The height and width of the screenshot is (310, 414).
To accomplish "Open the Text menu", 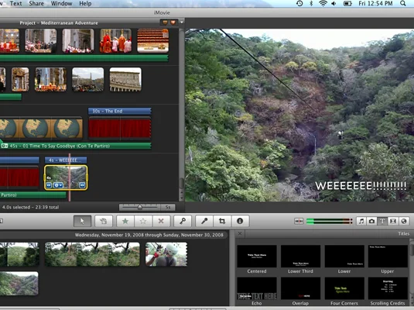I will (15, 3).
